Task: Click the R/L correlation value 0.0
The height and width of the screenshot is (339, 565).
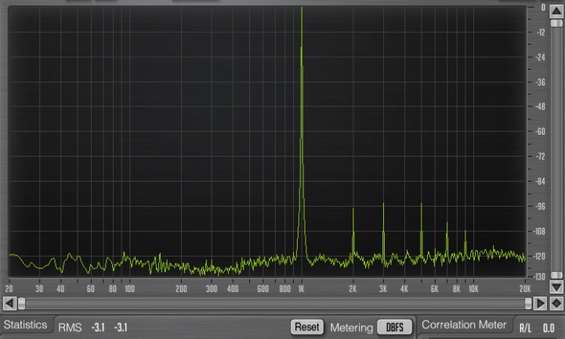Action: pyautogui.click(x=549, y=328)
